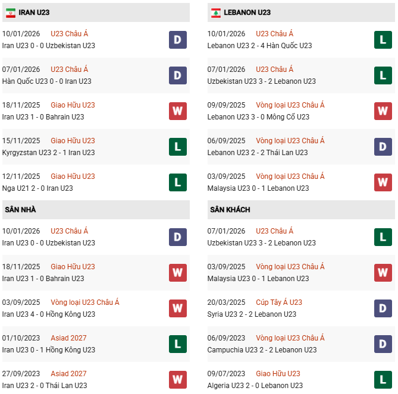Open the LEBANON U23 team header
Screen dimensions: 398x394
247,12
